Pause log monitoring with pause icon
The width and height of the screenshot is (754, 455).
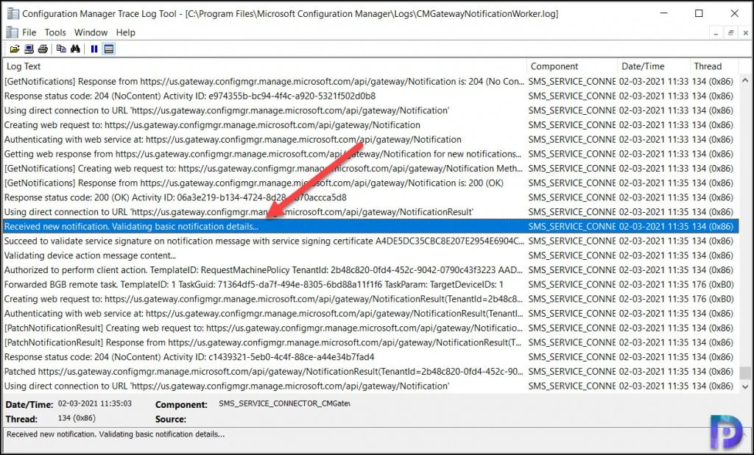pos(94,49)
